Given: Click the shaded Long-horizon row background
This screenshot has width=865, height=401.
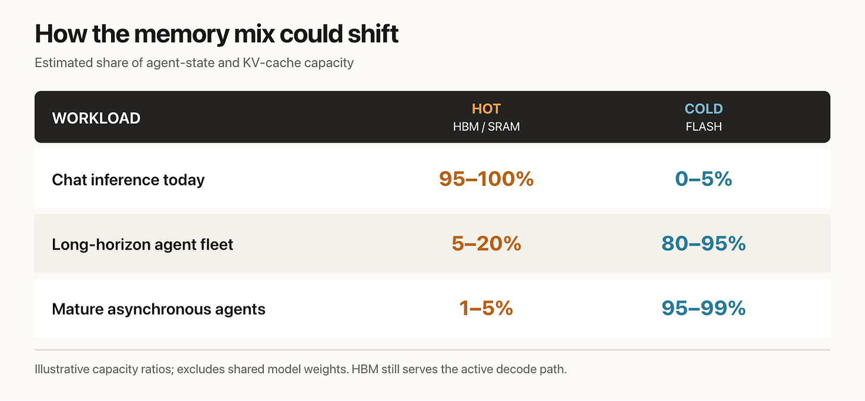Looking at the screenshot, I should (x=432, y=244).
